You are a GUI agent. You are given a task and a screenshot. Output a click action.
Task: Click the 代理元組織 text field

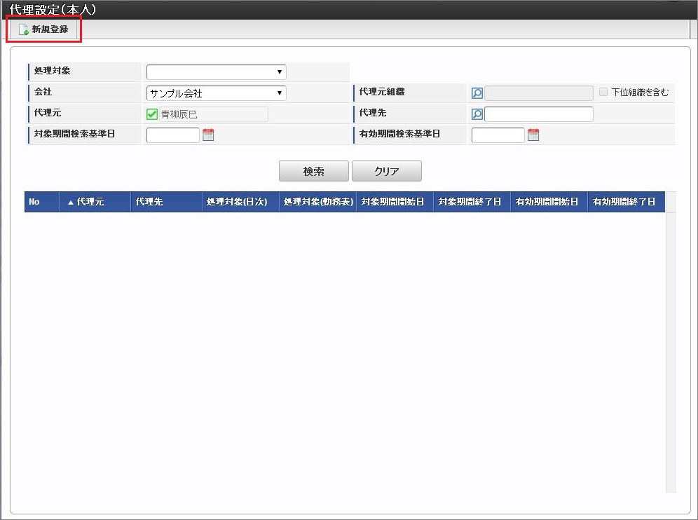tap(539, 93)
